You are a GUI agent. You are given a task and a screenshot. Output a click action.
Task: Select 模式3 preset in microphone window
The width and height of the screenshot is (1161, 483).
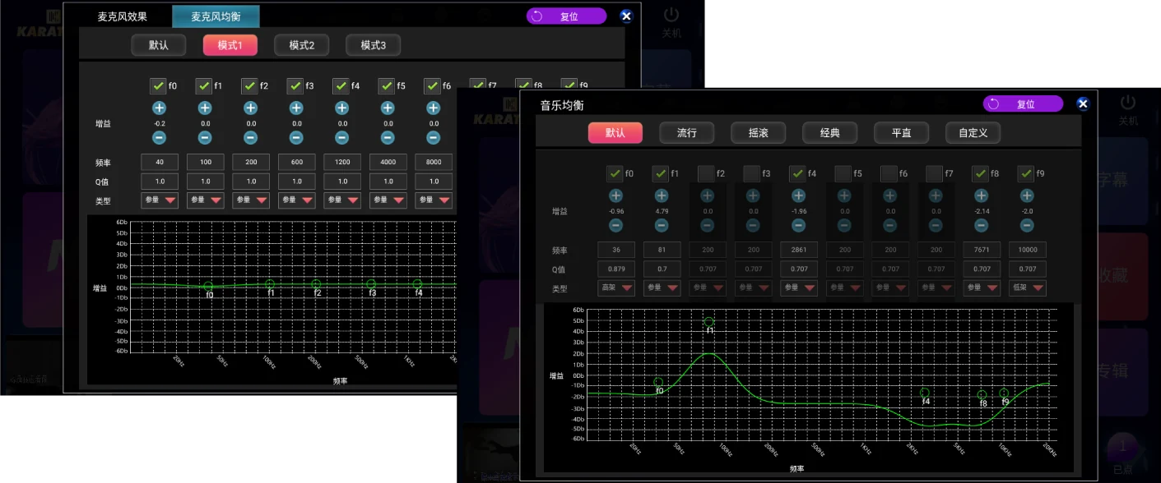click(x=374, y=45)
